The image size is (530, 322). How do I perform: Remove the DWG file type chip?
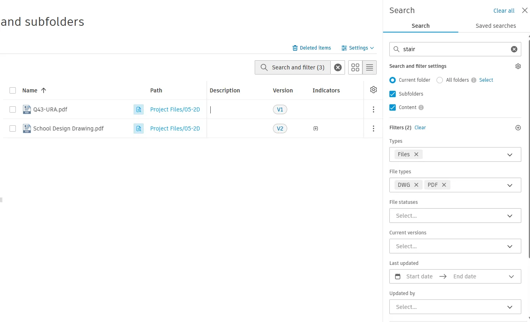tap(416, 185)
